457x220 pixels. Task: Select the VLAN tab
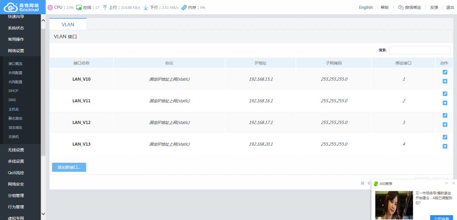tap(68, 24)
